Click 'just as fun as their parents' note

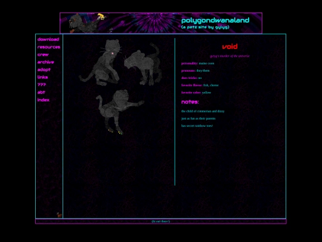point(198,118)
